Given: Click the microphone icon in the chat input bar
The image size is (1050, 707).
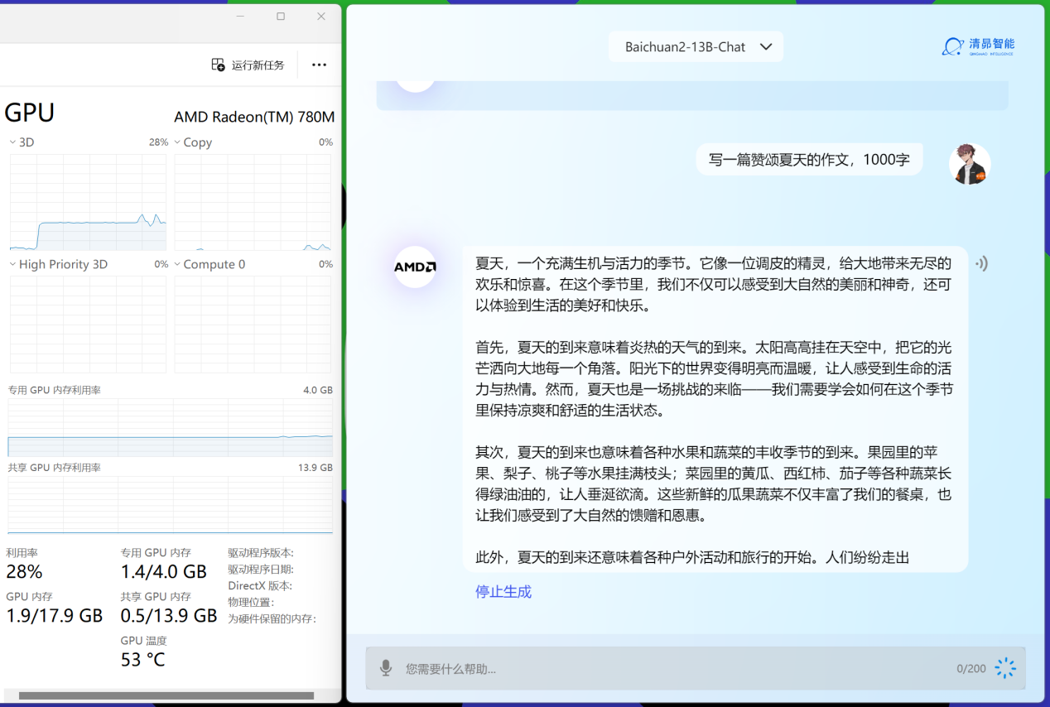Looking at the screenshot, I should (384, 667).
